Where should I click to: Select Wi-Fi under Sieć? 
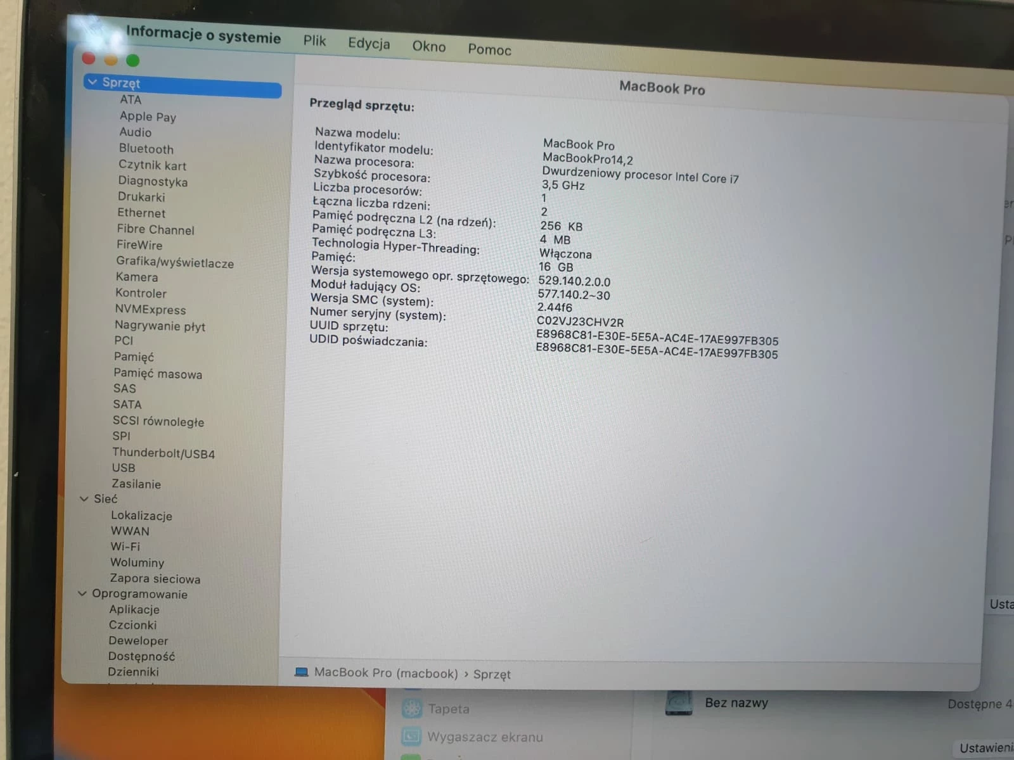pyautogui.click(x=125, y=546)
